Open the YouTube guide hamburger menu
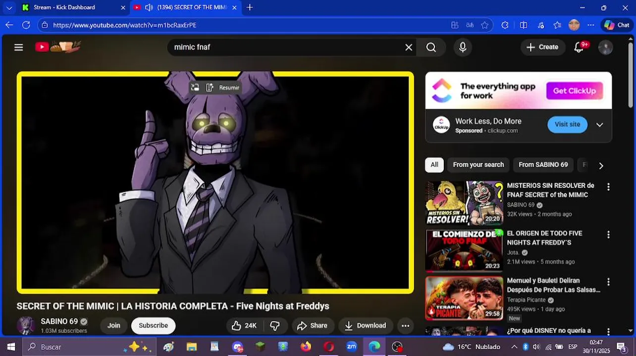Image resolution: width=636 pixels, height=356 pixels. [19, 47]
